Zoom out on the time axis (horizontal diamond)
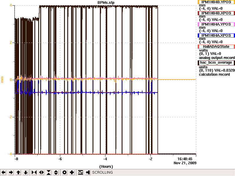 click(x=41, y=172)
